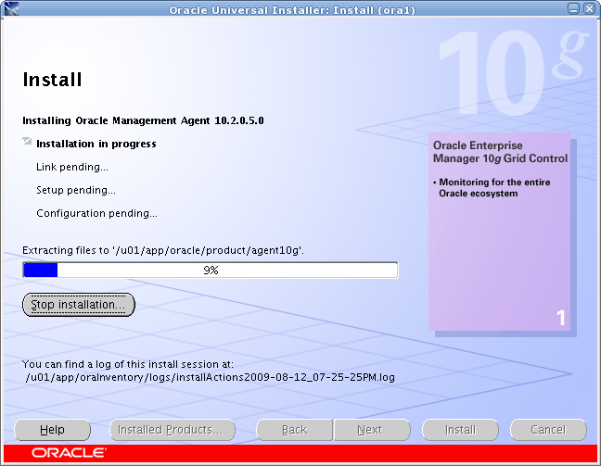
Task: Click 'Monitoring for the entire Oracle ecosystem' bullet
Action: pyautogui.click(x=492, y=188)
